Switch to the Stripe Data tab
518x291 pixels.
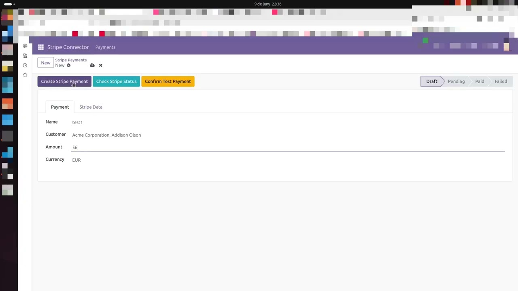tap(91, 107)
